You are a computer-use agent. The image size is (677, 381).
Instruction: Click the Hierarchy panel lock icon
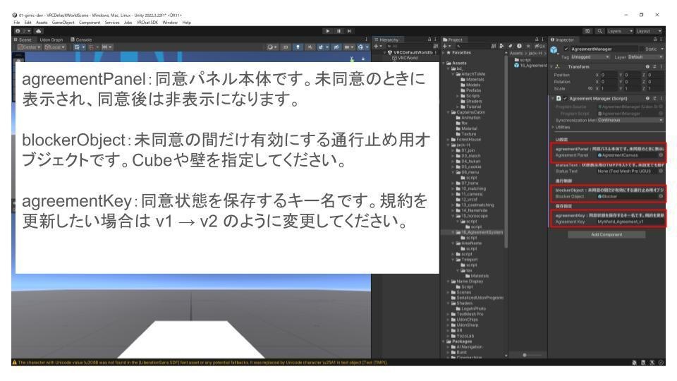429,40
